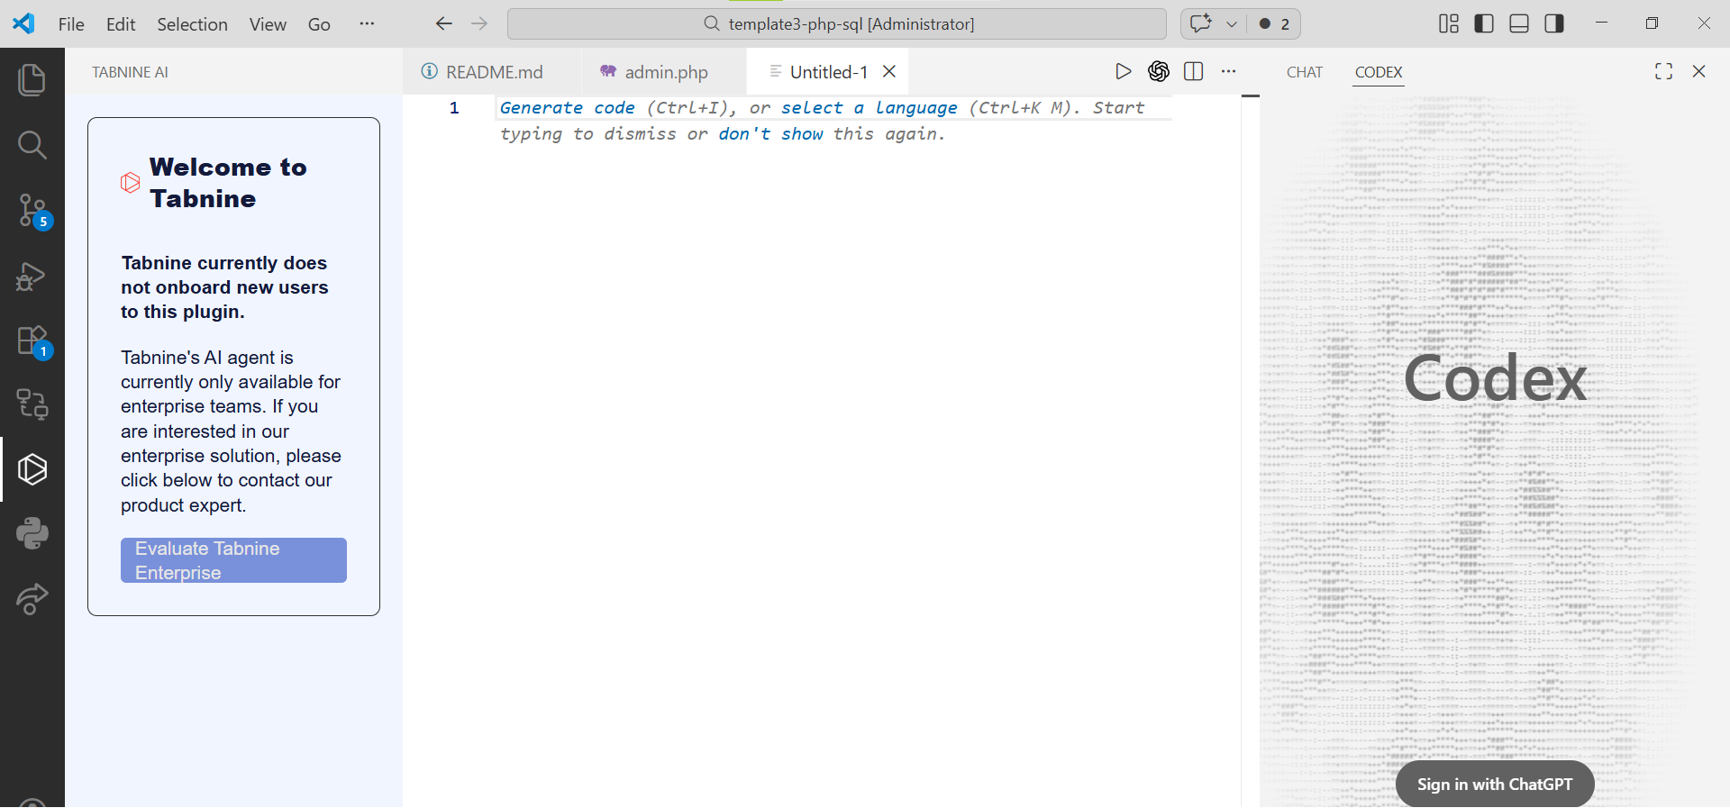Open the View menu
Viewport: 1730px width, 808px height.
pyautogui.click(x=268, y=24)
